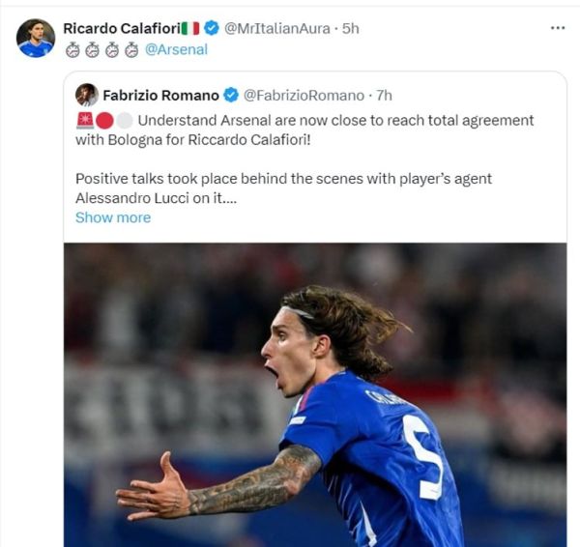
Task: Click Fabrizio Romano's small profile picture
Action: tap(87, 95)
